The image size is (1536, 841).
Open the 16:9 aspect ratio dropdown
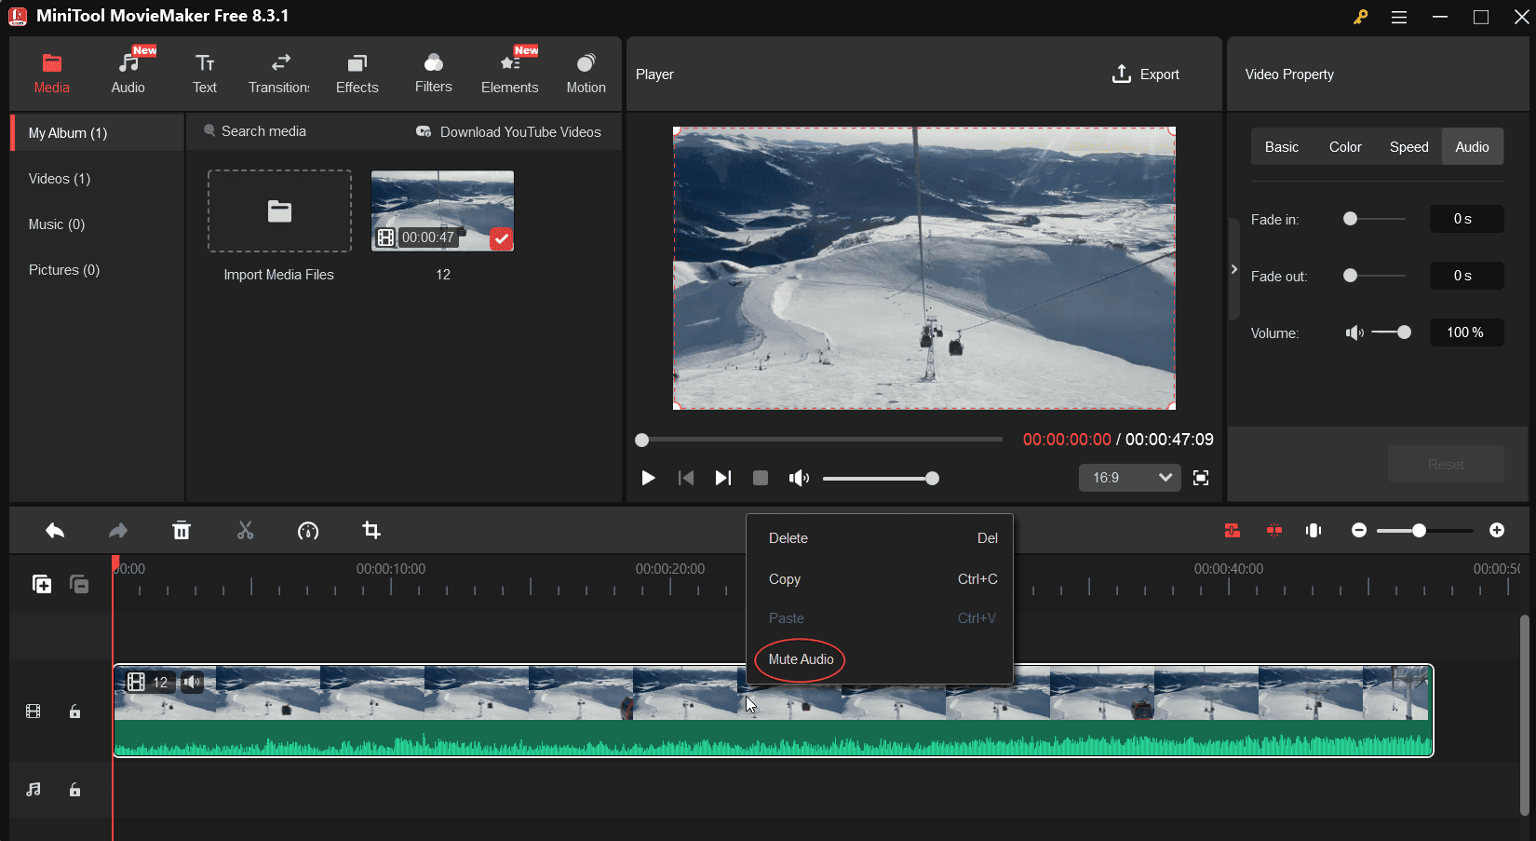[1129, 477]
